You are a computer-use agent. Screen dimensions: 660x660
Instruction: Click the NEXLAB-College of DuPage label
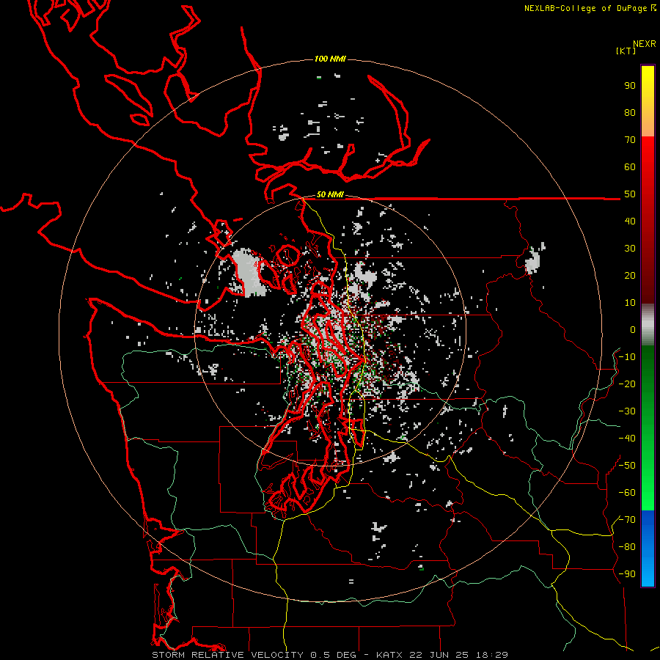pyautogui.click(x=590, y=8)
